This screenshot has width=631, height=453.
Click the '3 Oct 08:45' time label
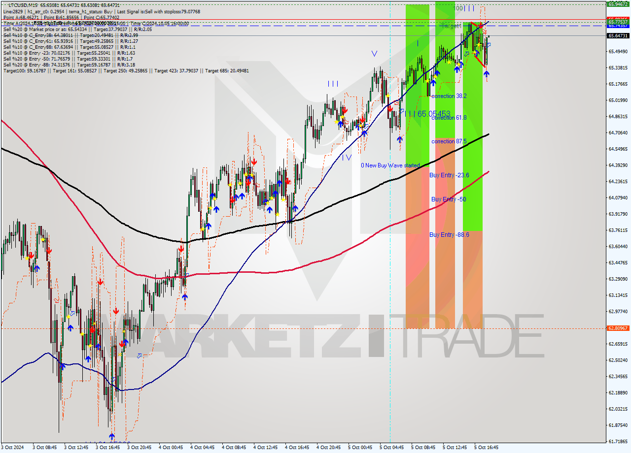pos(44,448)
